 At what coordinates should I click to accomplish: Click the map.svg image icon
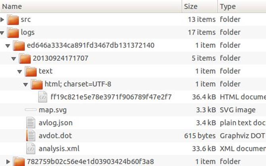click(31, 110)
